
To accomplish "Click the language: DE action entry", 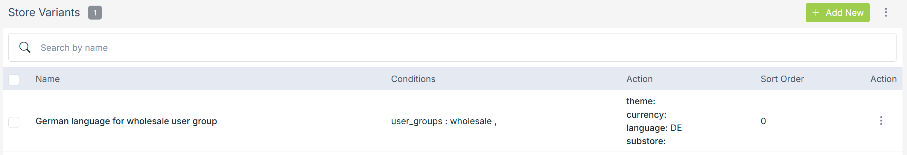I will [654, 128].
